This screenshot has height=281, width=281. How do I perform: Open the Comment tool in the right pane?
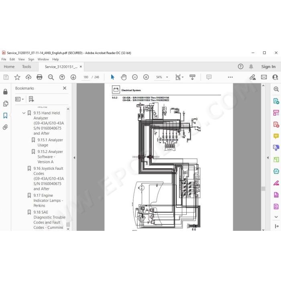coord(276,136)
